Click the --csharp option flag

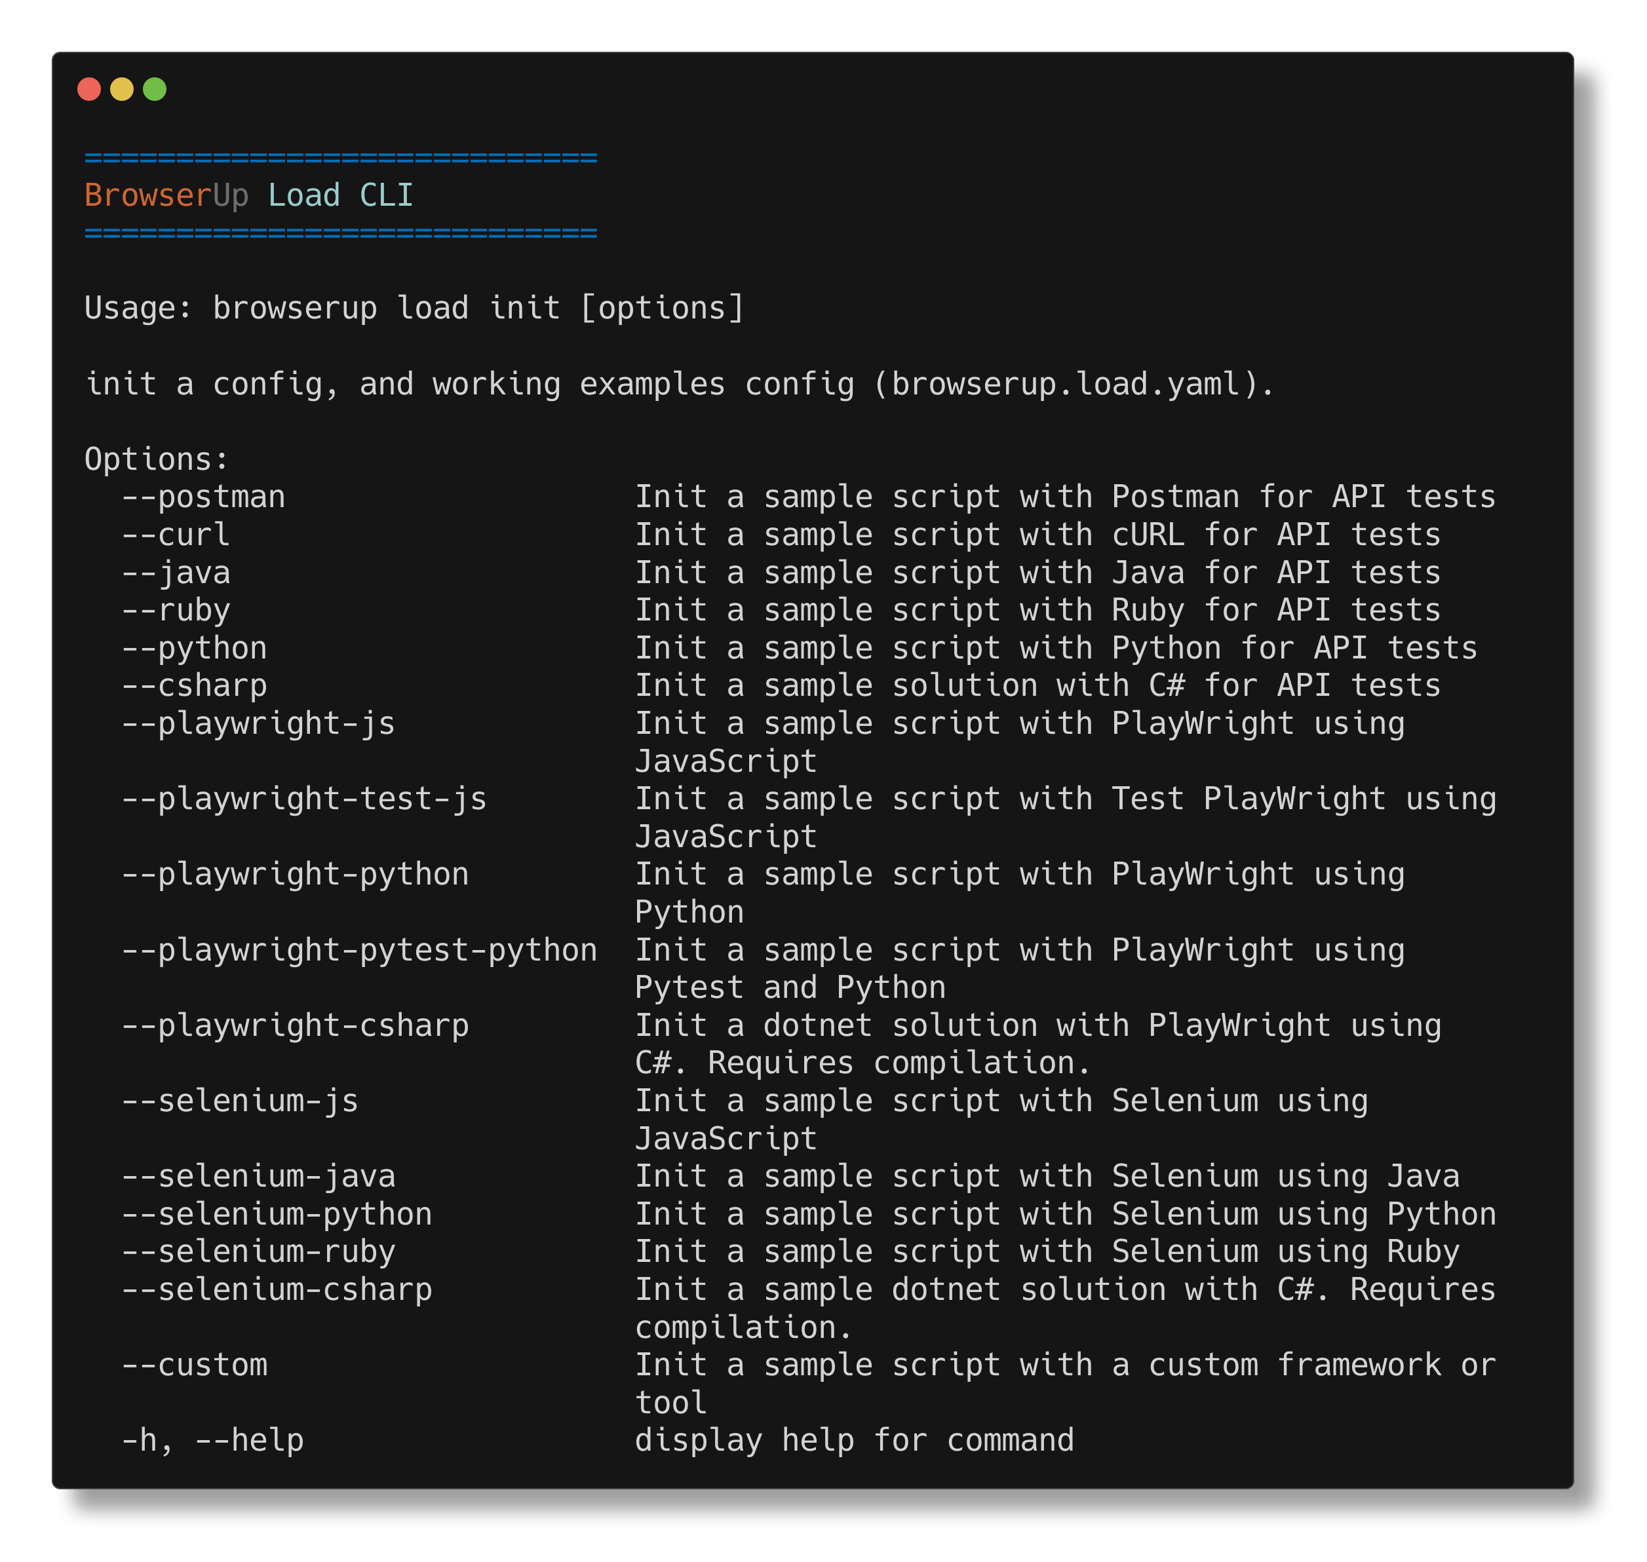tap(195, 686)
